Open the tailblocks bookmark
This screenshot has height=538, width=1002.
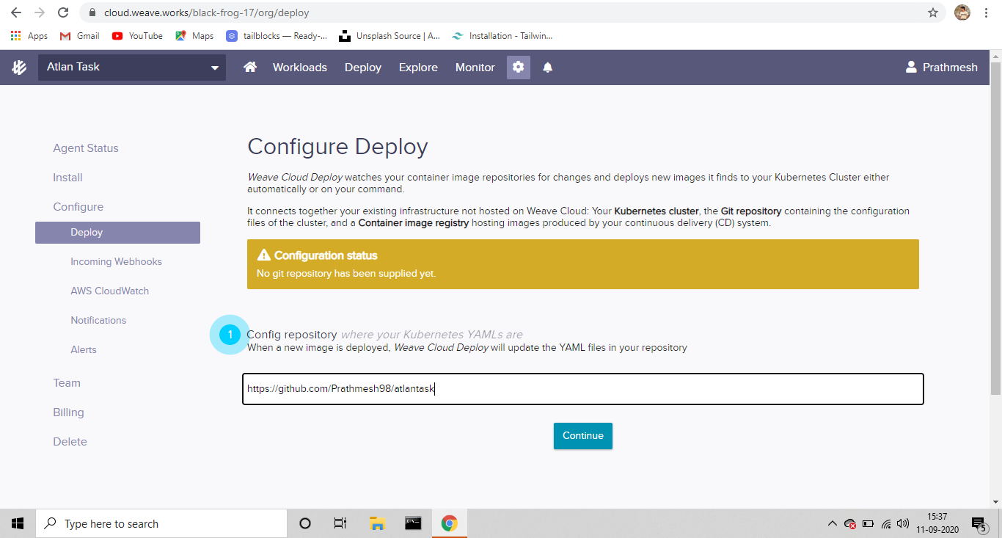(277, 35)
